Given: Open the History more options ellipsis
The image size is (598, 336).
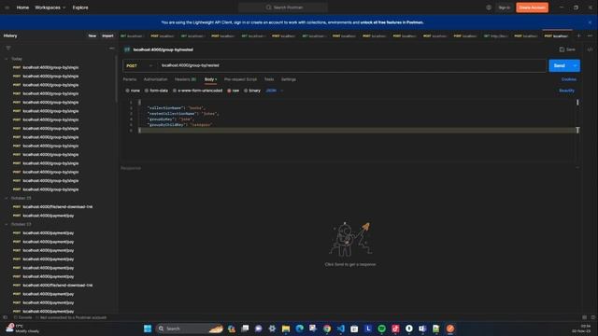Looking at the screenshot, I should point(111,49).
